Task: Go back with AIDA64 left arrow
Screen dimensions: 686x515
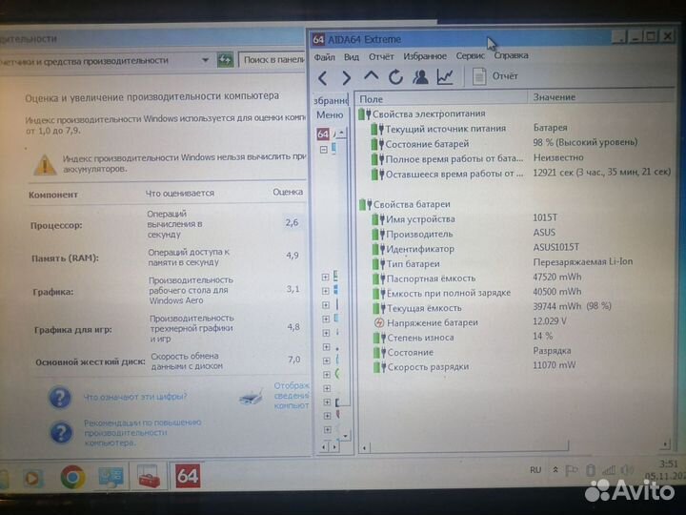Action: click(323, 78)
